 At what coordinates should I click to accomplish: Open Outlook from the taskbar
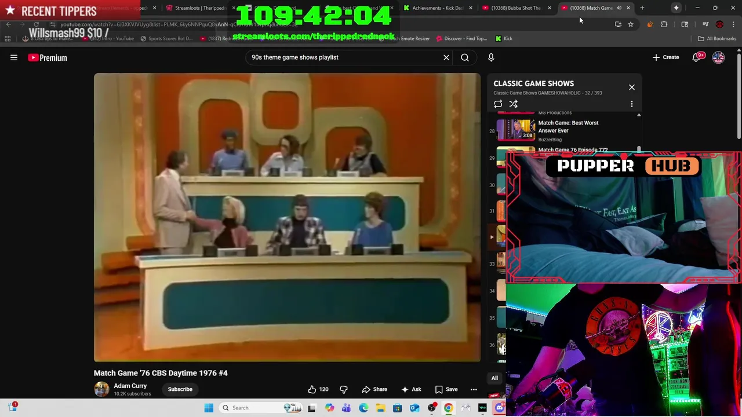coord(414,408)
